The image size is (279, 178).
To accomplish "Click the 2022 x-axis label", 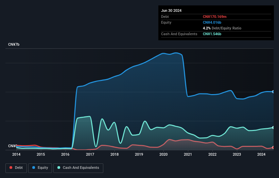I will point(212,154).
